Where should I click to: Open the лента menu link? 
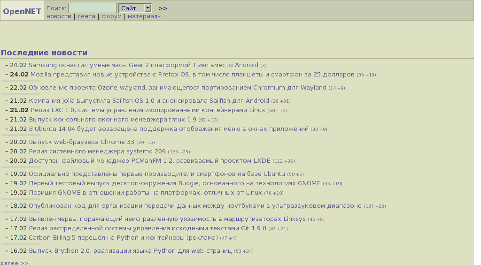(x=86, y=16)
